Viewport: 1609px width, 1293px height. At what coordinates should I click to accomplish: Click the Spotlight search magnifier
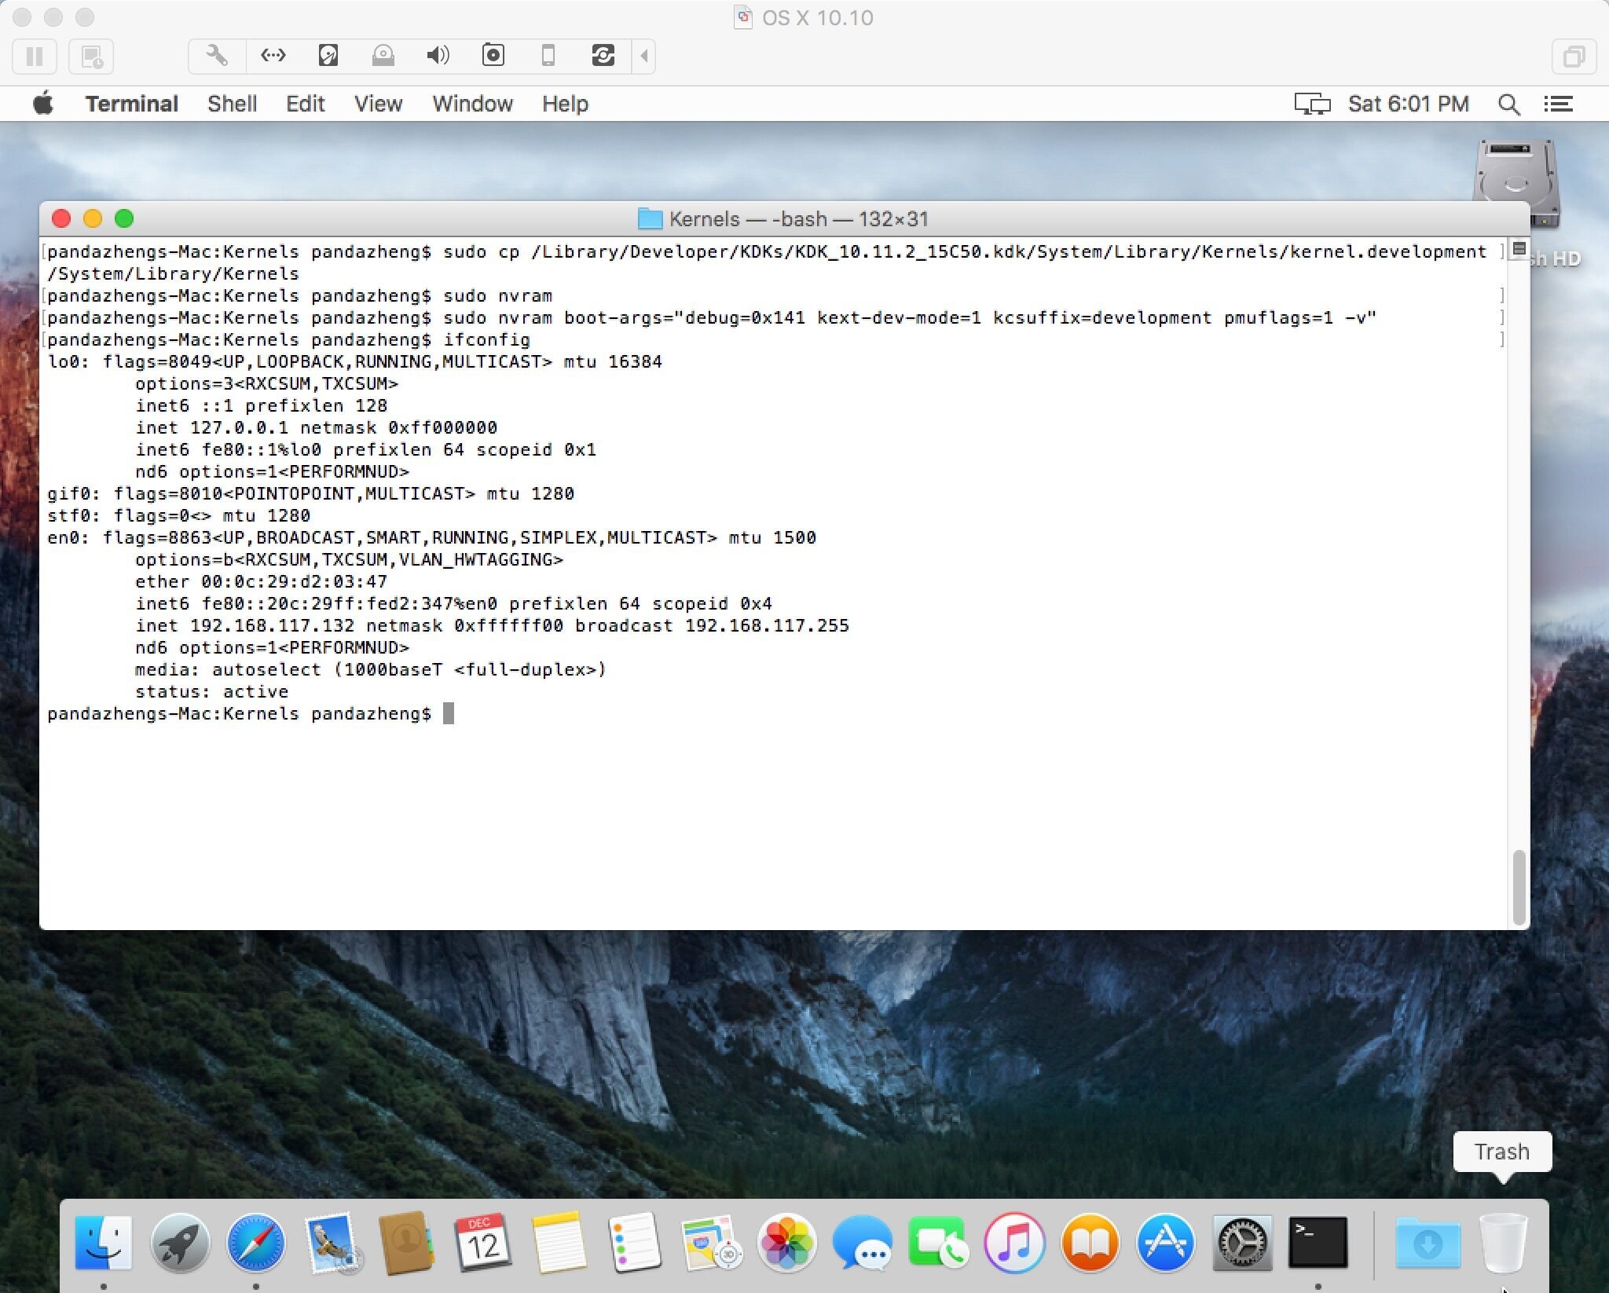[x=1508, y=104]
